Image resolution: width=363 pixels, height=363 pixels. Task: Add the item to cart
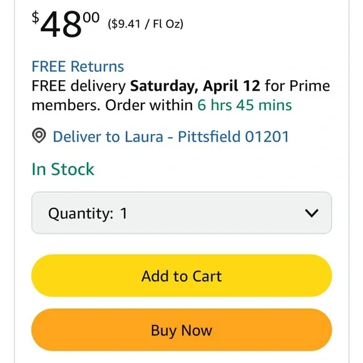tap(181, 275)
